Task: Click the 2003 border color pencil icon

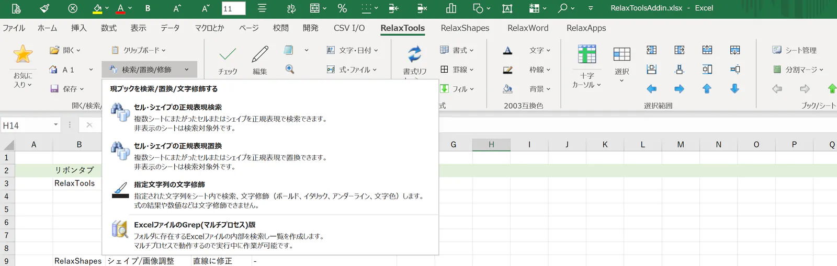Action: [507, 70]
